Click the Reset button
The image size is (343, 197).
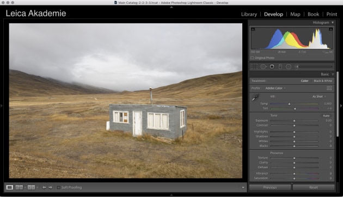click(314, 187)
